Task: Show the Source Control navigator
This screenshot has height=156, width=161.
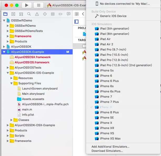Action: coord(13,14)
